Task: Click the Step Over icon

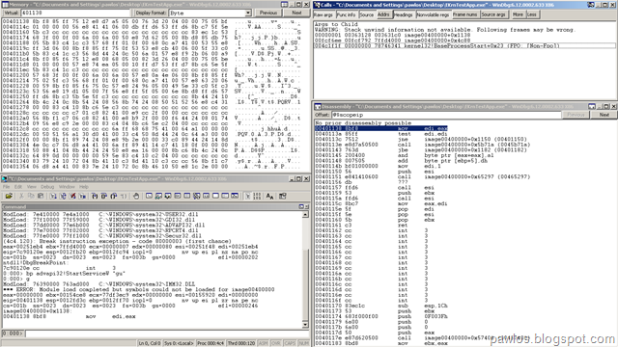Action: pos(104,196)
